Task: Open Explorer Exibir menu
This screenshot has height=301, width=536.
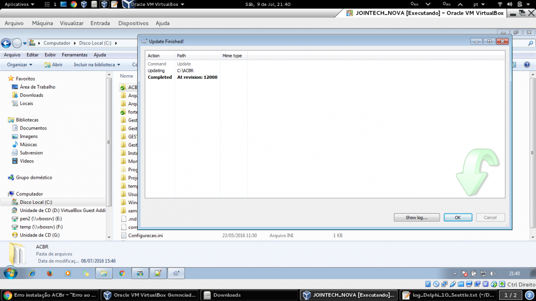Action: [50, 55]
